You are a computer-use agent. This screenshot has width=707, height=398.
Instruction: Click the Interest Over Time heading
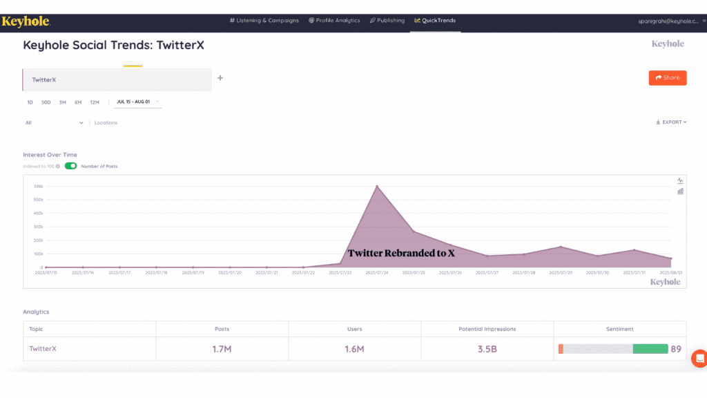[50, 155]
